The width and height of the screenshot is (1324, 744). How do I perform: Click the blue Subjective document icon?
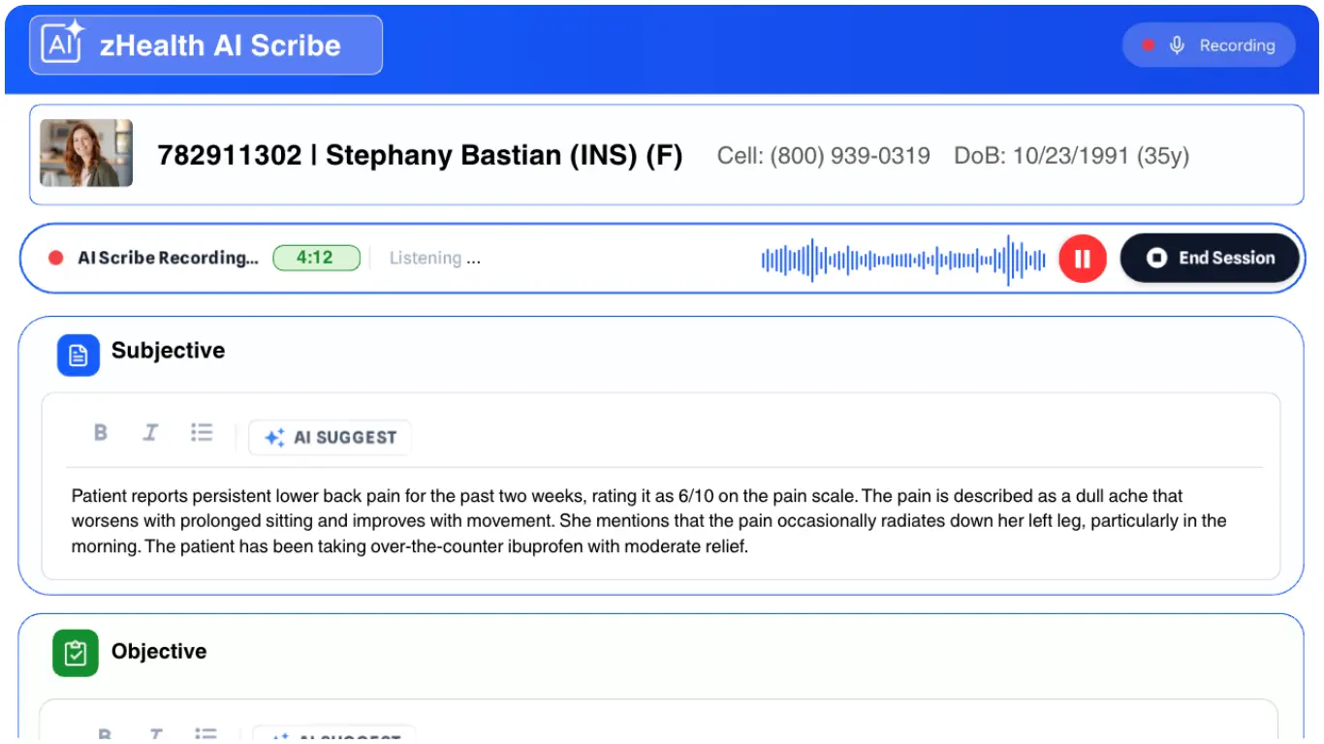(x=78, y=355)
